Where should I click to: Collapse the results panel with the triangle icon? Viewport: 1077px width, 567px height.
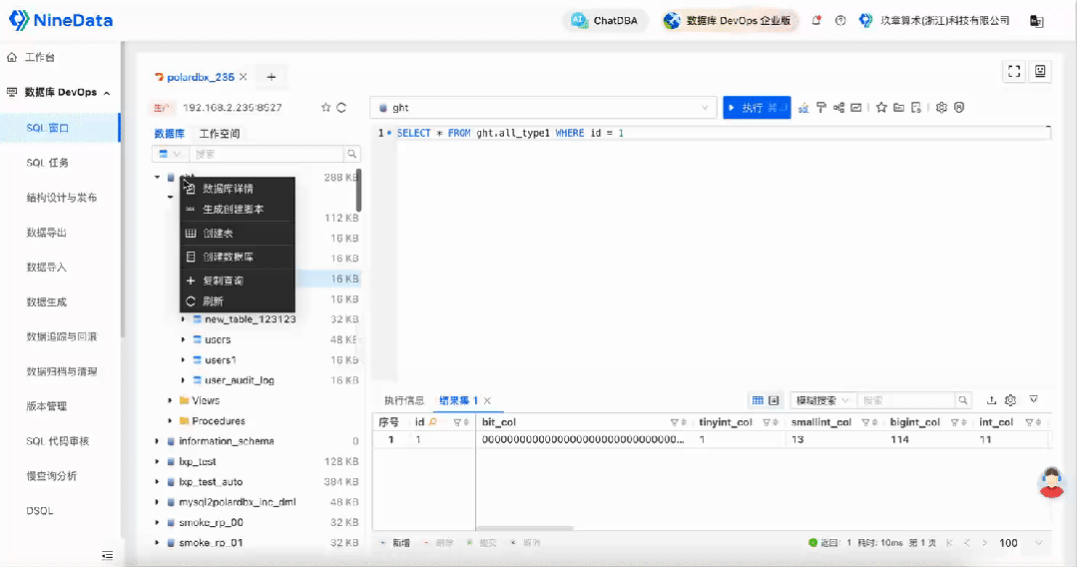[1034, 400]
